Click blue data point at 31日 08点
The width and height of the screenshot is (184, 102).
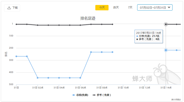click(x=102, y=52)
